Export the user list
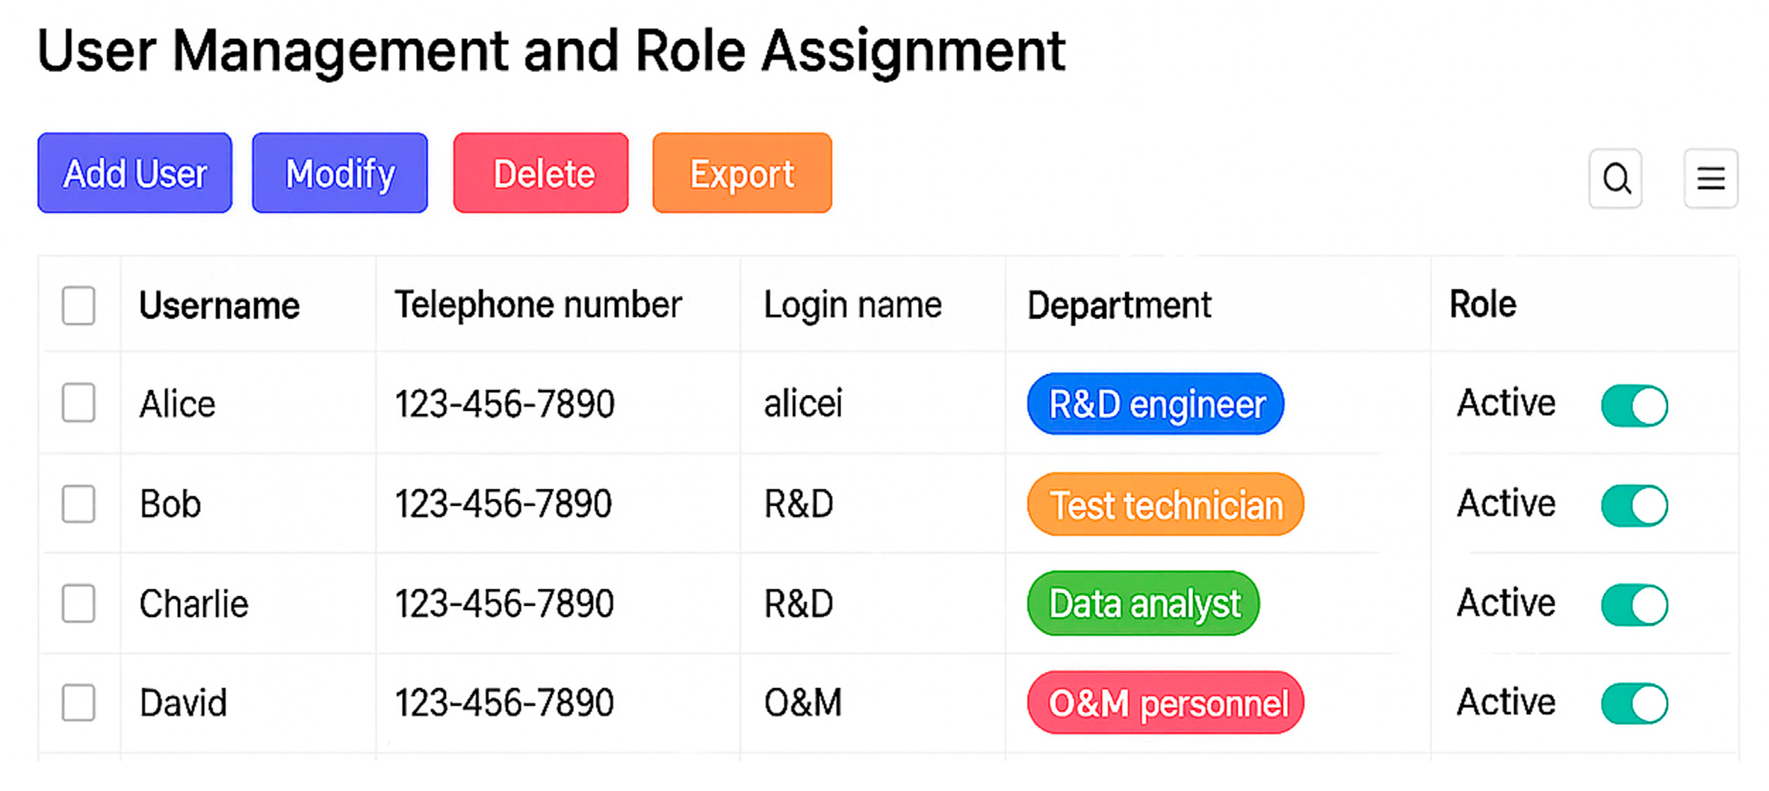1769x791 pixels. (742, 173)
